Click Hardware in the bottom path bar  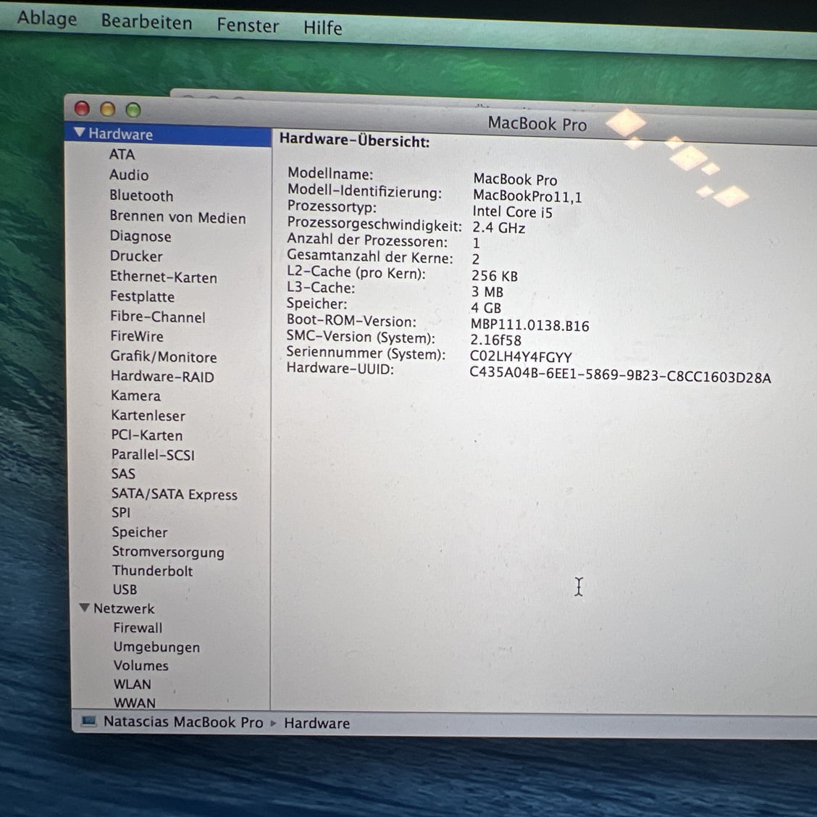click(x=317, y=724)
